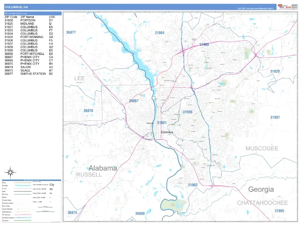The height and width of the screenshot is (225, 301).
Task: Click the compass rose icon
Action: click(10, 172)
